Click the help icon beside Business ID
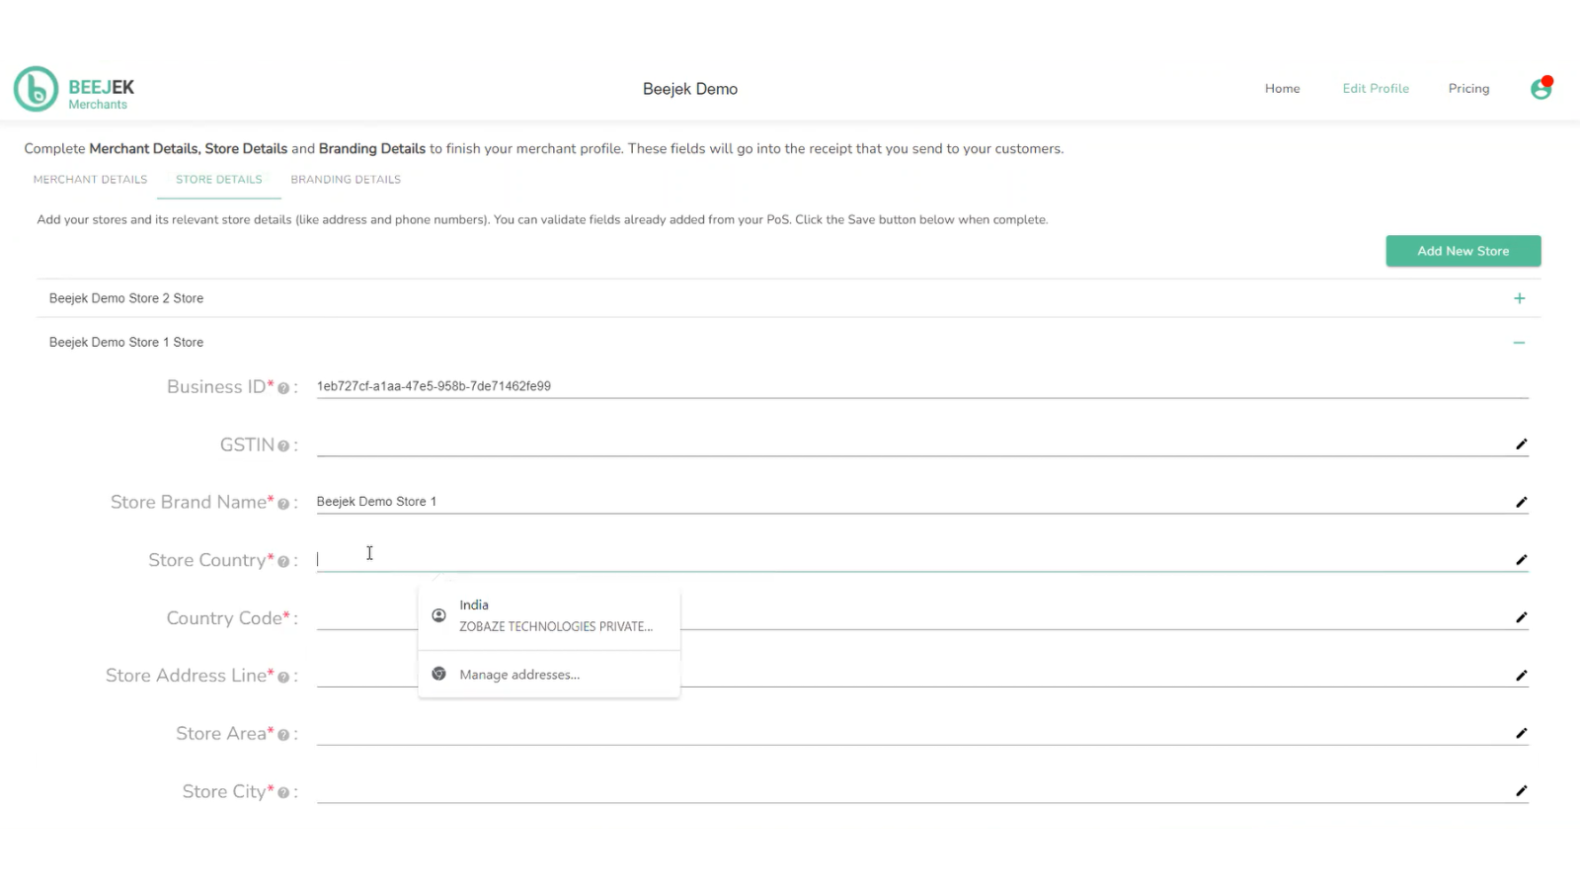Screen dimensions: 1580x889 [283, 388]
